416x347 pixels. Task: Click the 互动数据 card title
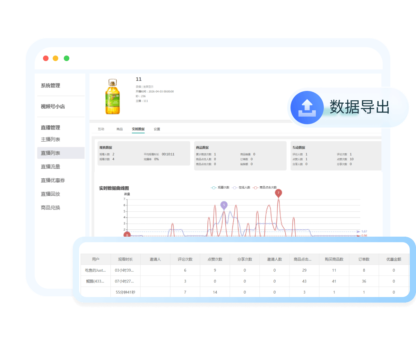[x=299, y=147]
